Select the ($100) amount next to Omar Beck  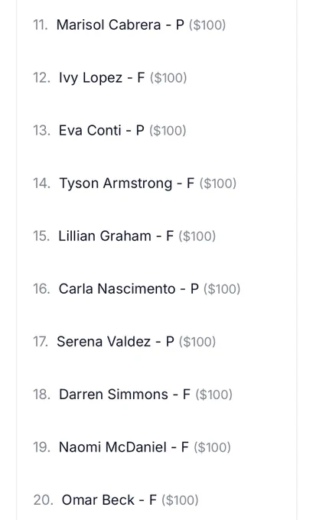click(x=180, y=500)
